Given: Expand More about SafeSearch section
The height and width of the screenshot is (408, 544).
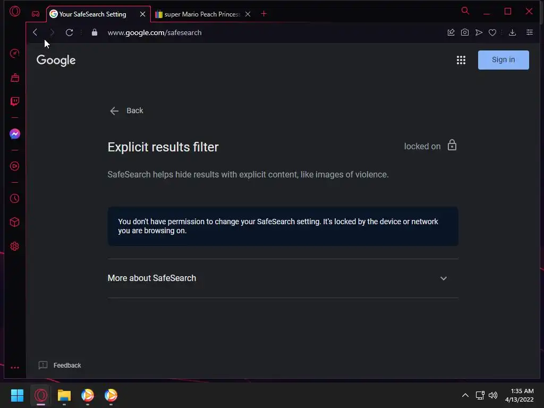Looking at the screenshot, I should pyautogui.click(x=283, y=278).
